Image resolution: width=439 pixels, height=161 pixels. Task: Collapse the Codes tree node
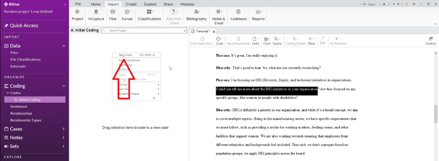[8, 93]
